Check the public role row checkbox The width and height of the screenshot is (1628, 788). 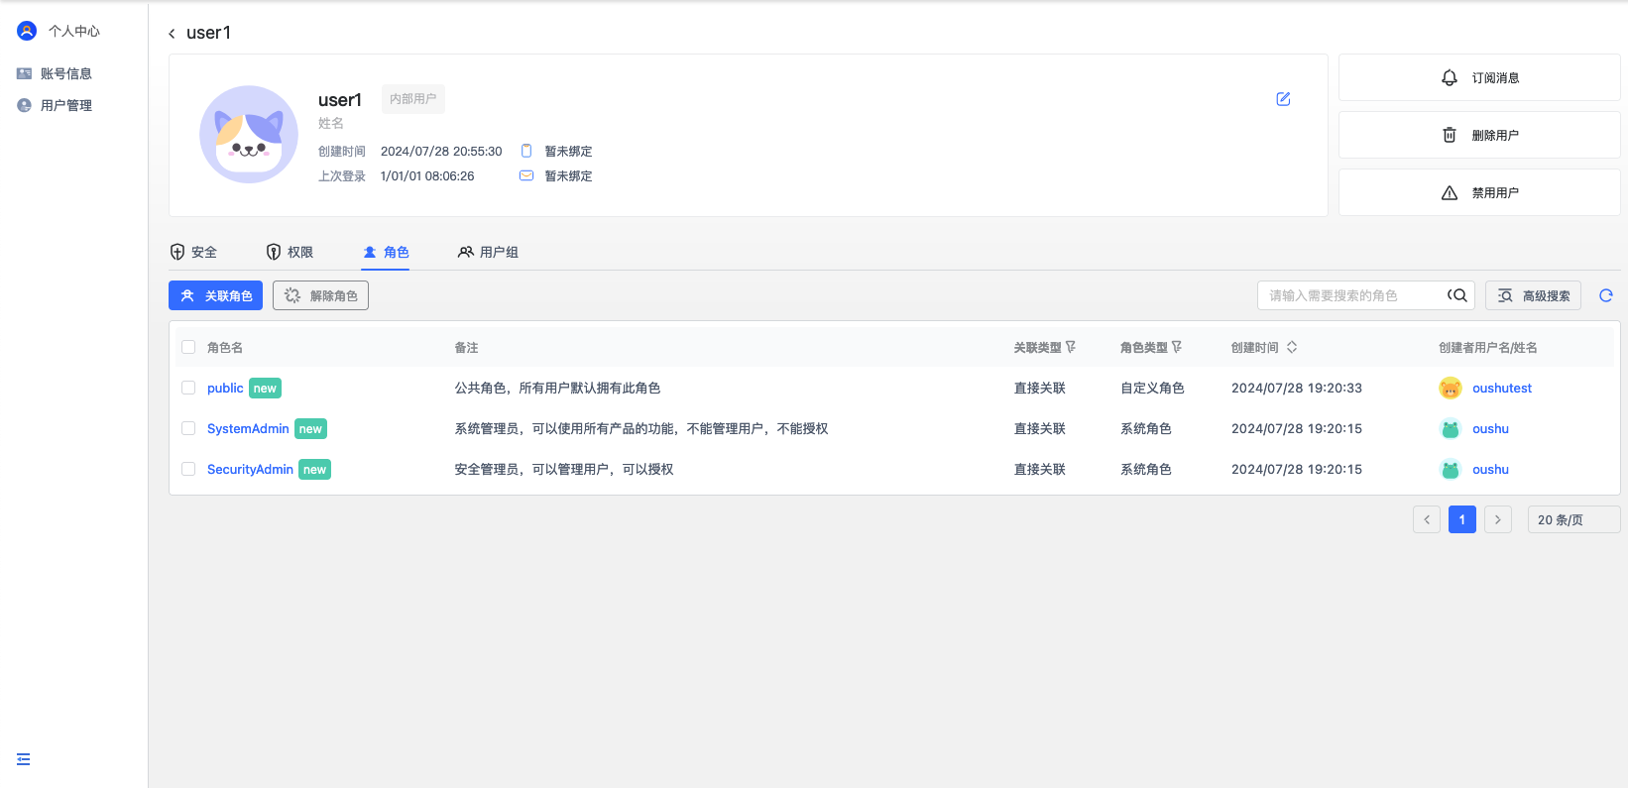click(188, 388)
